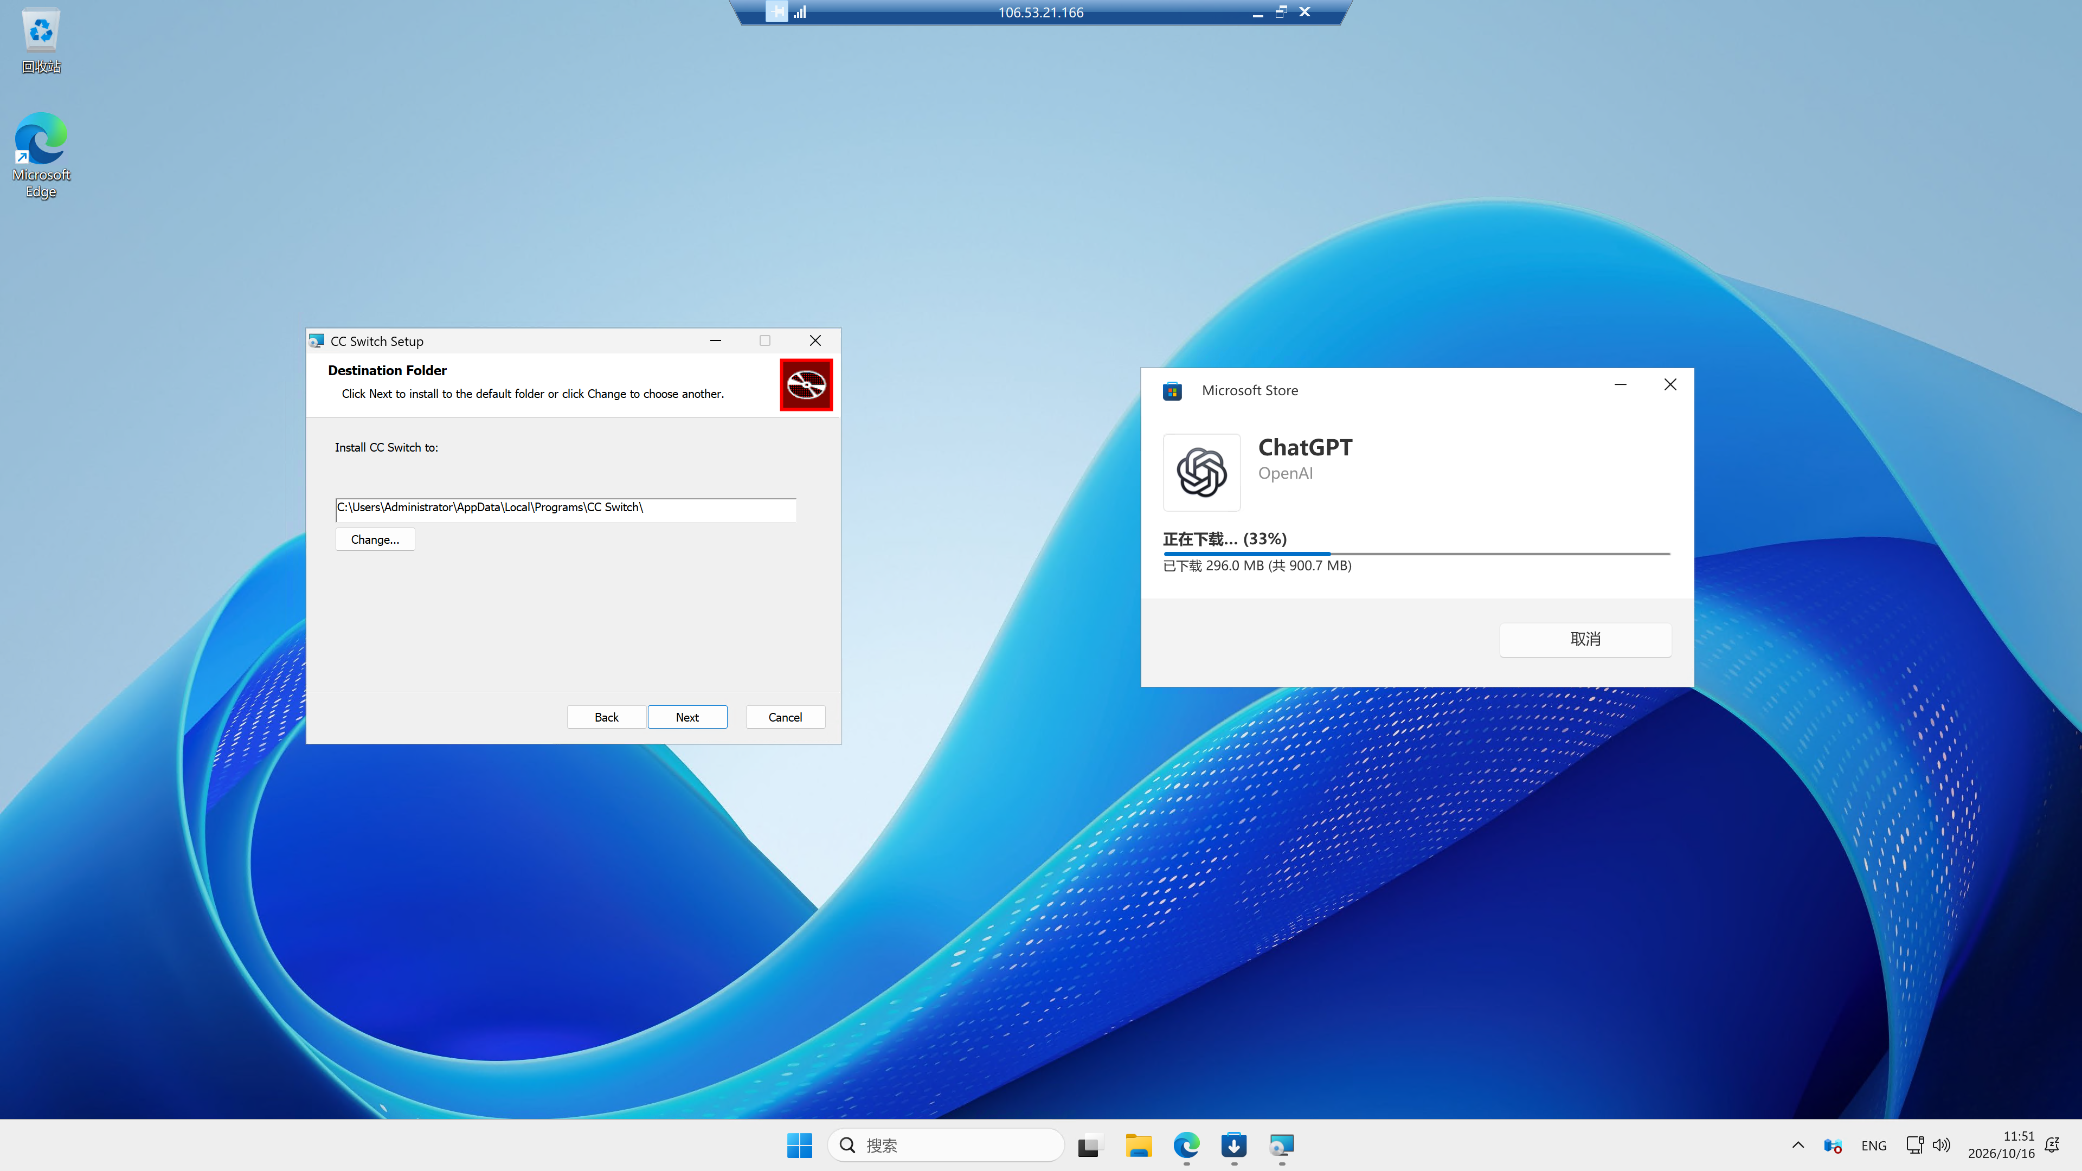Minimize the CC Switch Setup window
Image resolution: width=2082 pixels, height=1171 pixels.
(715, 341)
